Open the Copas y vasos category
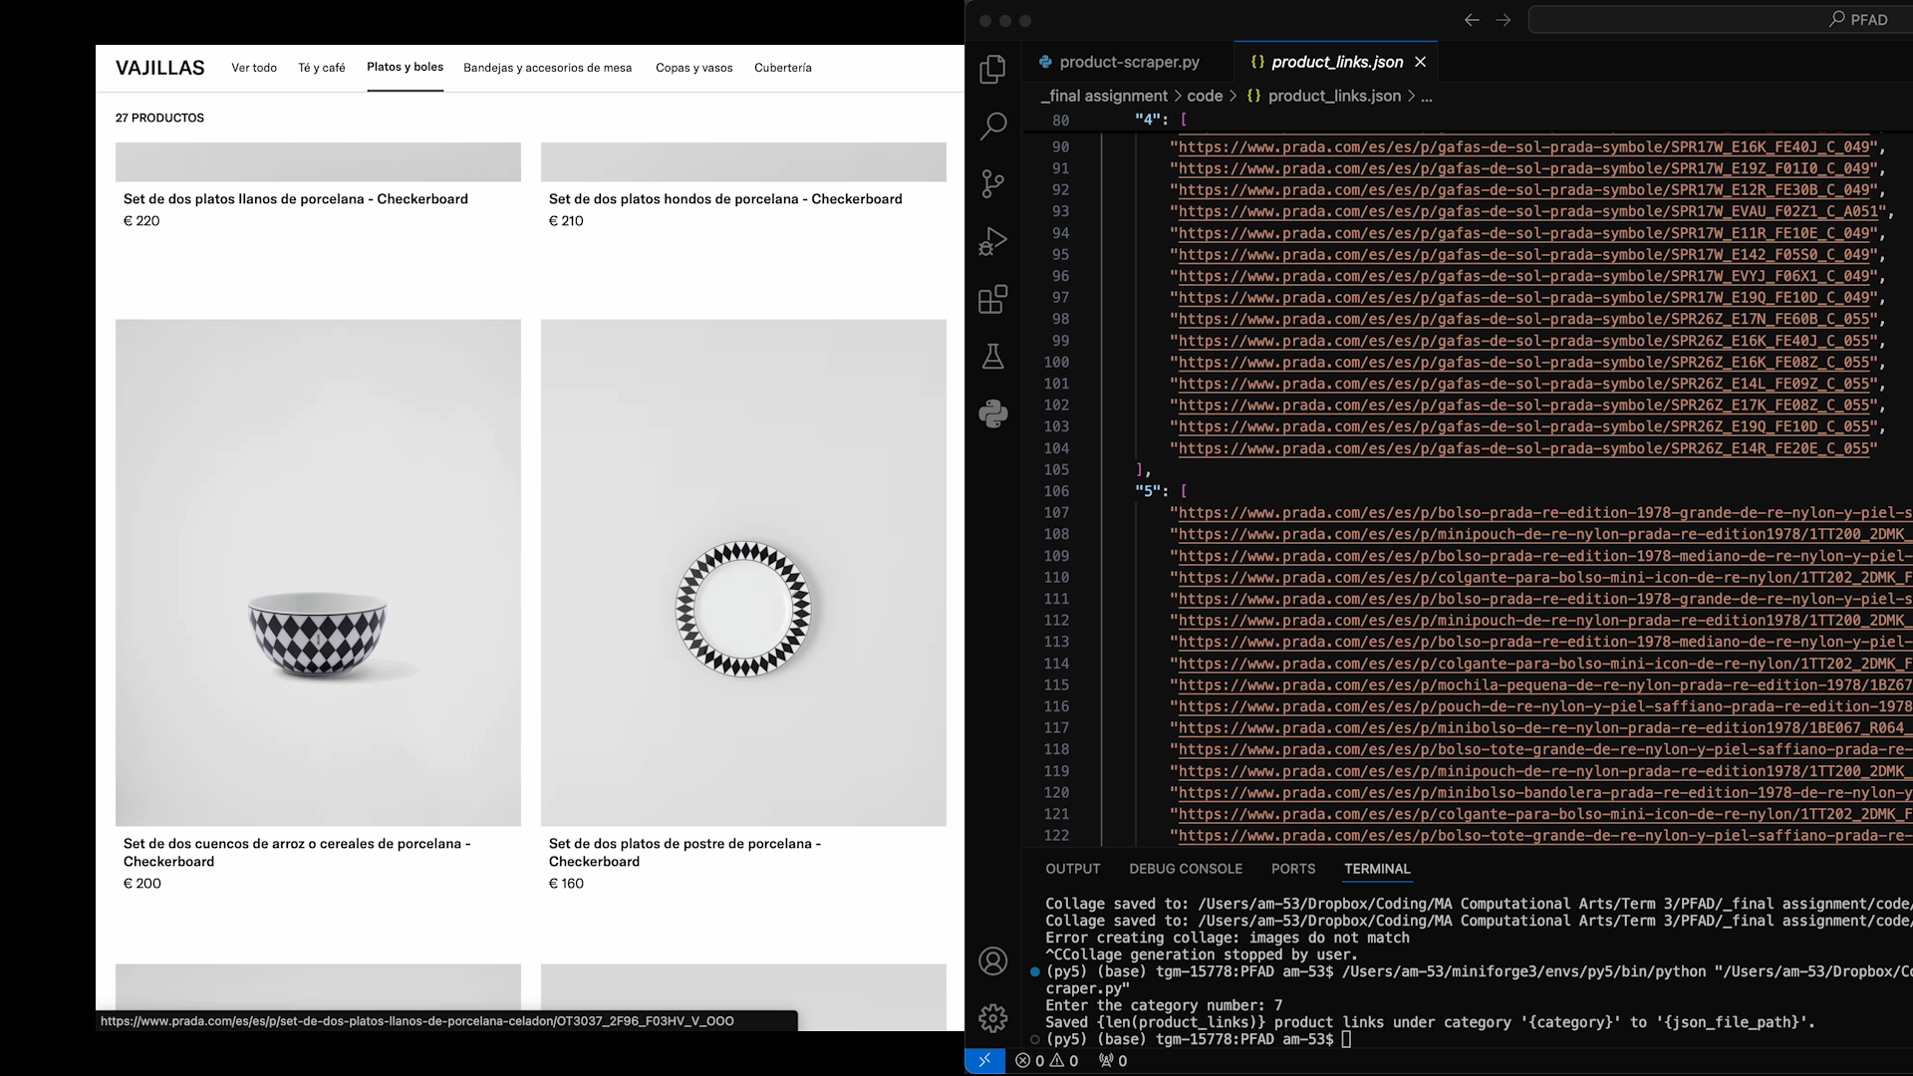The width and height of the screenshot is (1913, 1076). [694, 68]
